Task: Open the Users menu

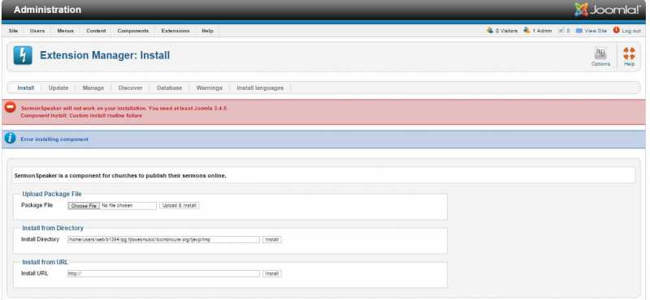Action: click(x=37, y=31)
